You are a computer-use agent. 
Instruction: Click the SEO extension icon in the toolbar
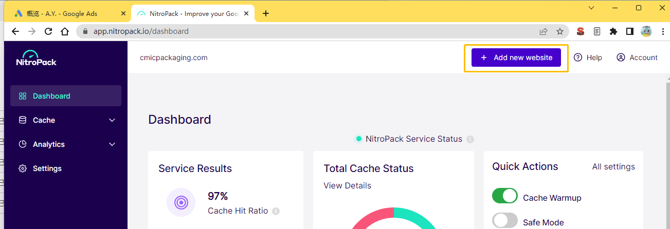pos(581,31)
